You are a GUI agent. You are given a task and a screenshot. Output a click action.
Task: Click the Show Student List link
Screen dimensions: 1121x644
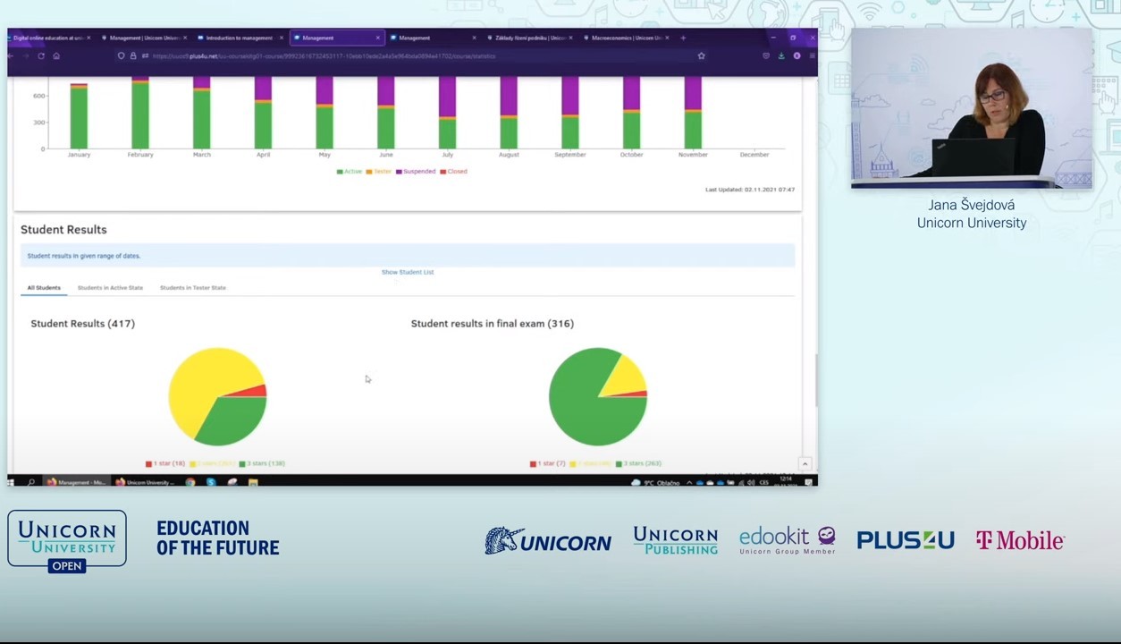click(408, 272)
